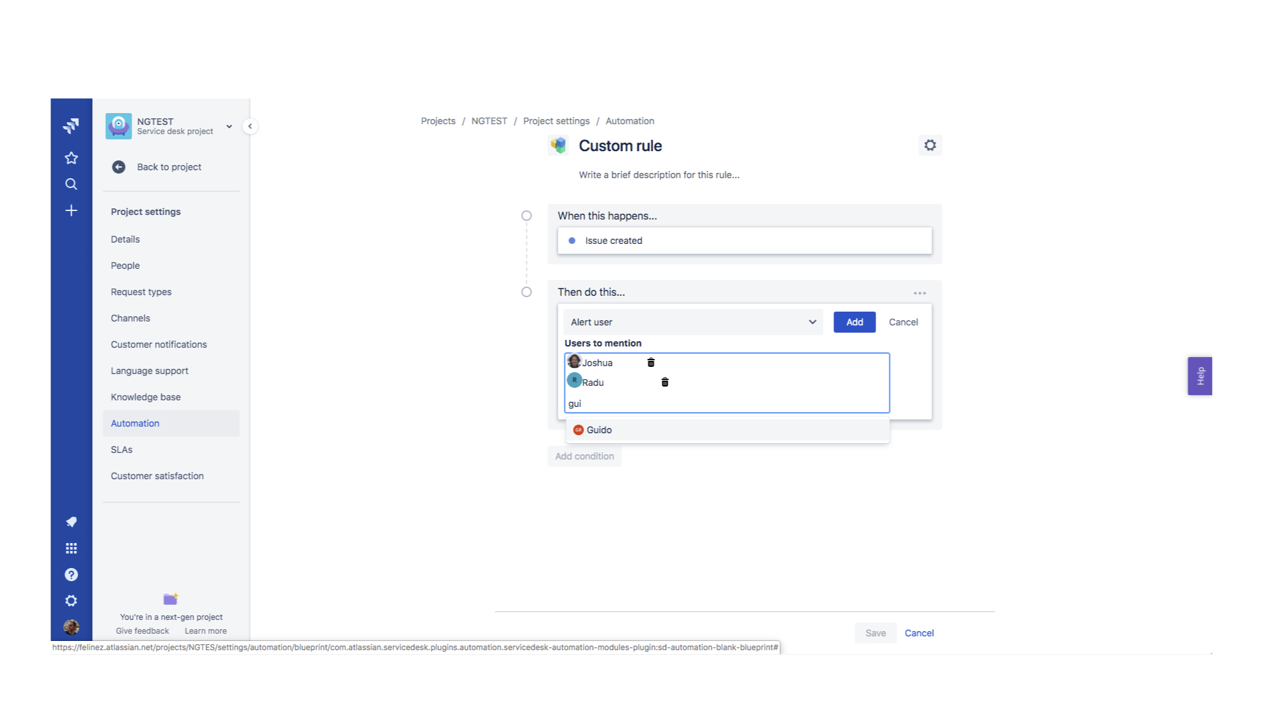Image resolution: width=1263 pixels, height=710 pixels.
Task: Open rule settings via the gear icon
Action: click(930, 145)
